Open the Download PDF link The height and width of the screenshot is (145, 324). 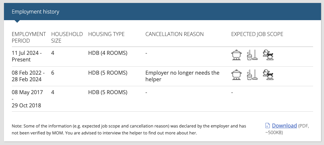tap(284, 126)
